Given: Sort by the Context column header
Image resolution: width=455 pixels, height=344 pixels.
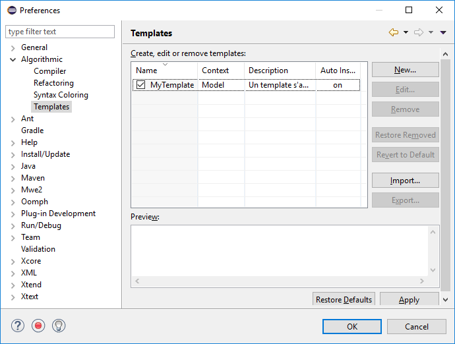Looking at the screenshot, I should pyautogui.click(x=221, y=71).
